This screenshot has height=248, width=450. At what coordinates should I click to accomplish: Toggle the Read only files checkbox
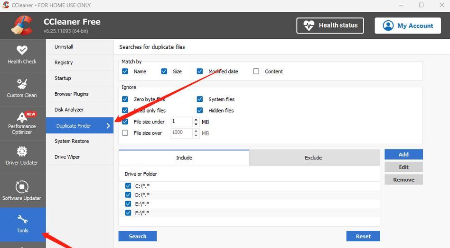(125, 110)
